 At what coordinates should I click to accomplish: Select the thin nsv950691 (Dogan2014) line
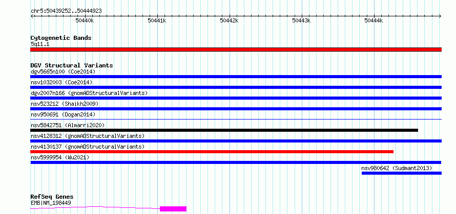(x=236, y=119)
